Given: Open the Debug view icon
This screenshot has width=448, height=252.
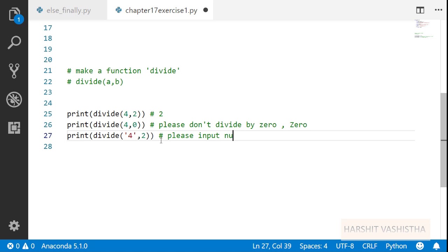Looking at the screenshot, I should point(14,99).
